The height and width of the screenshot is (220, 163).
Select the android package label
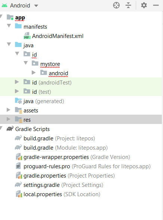point(59,73)
